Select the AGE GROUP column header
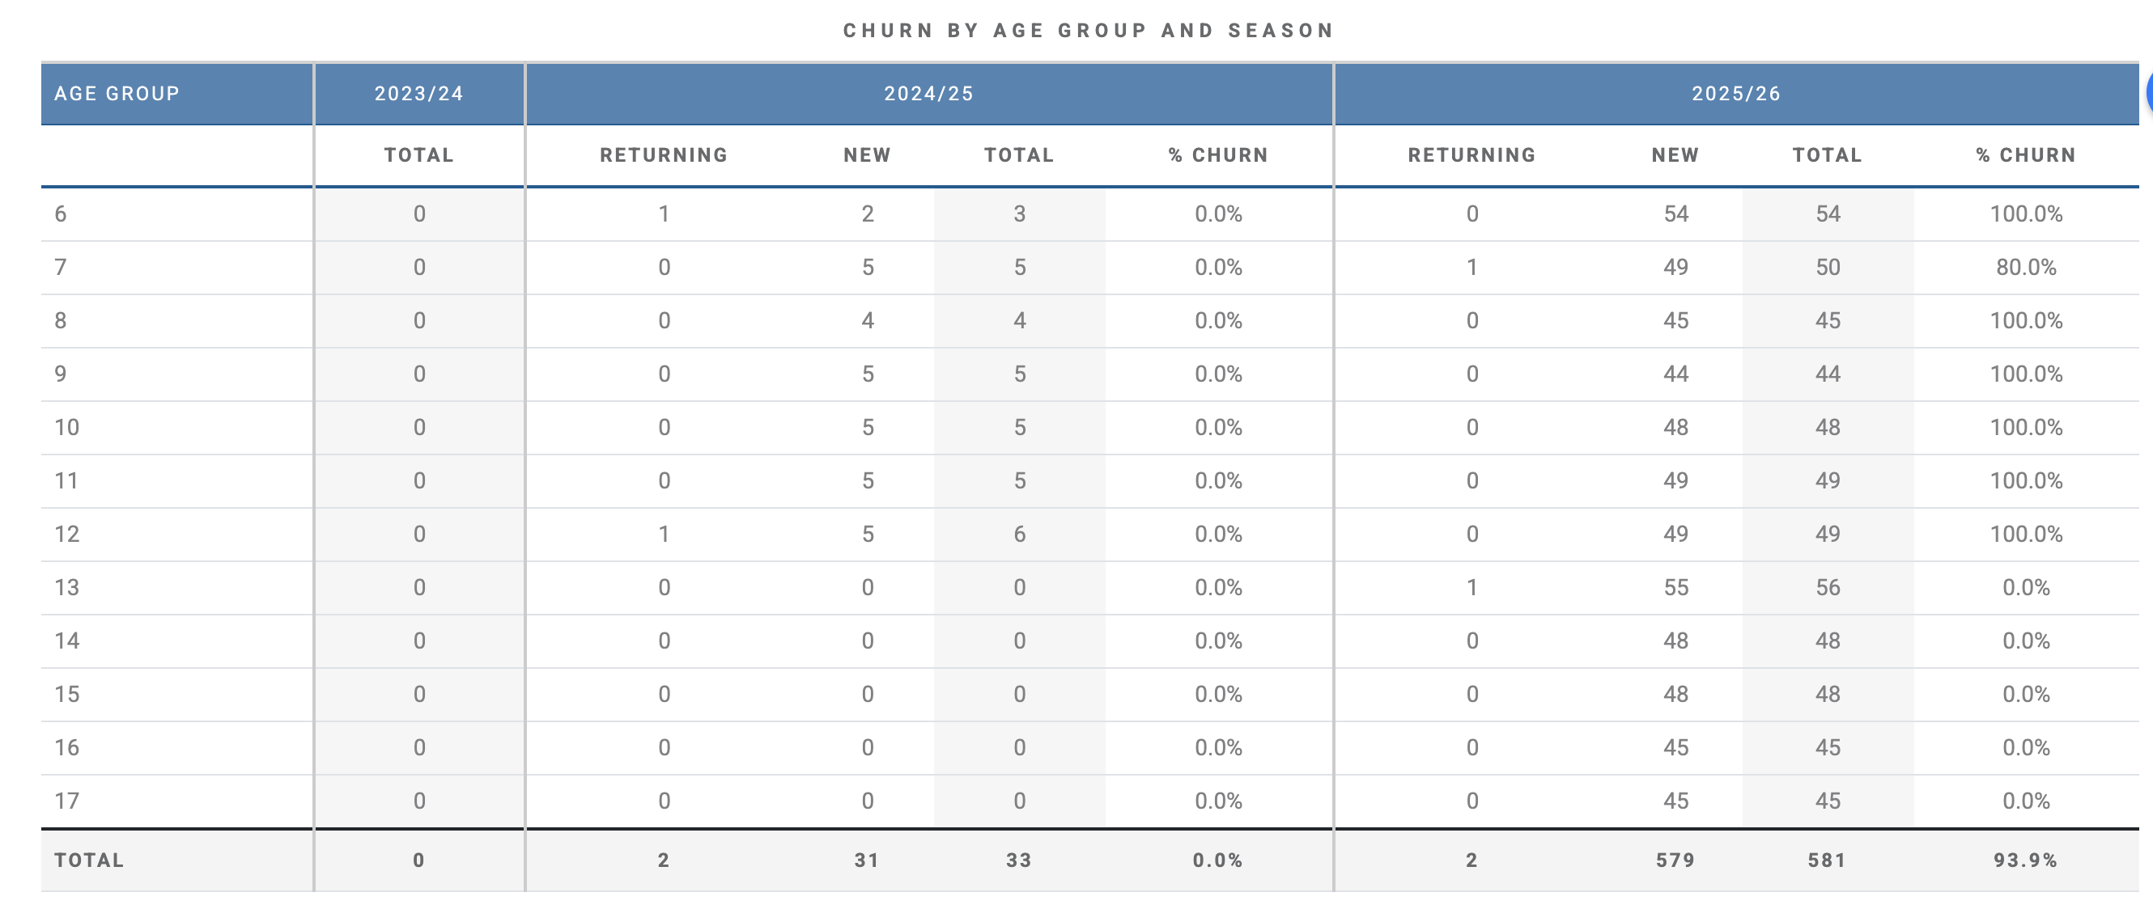This screenshot has height=909, width=2153. tap(117, 94)
